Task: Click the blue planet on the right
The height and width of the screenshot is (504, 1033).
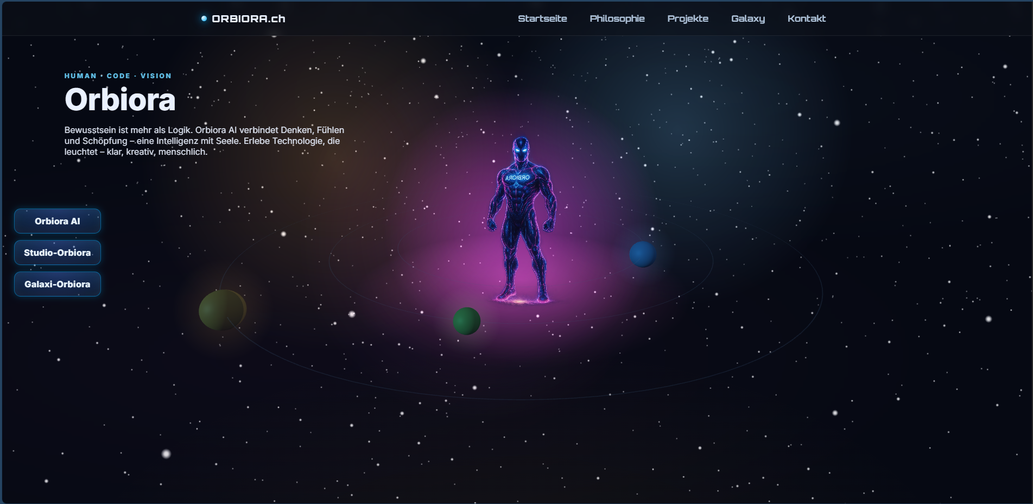Action: [x=642, y=254]
